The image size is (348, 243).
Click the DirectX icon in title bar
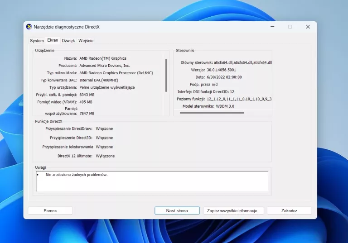point(29,27)
